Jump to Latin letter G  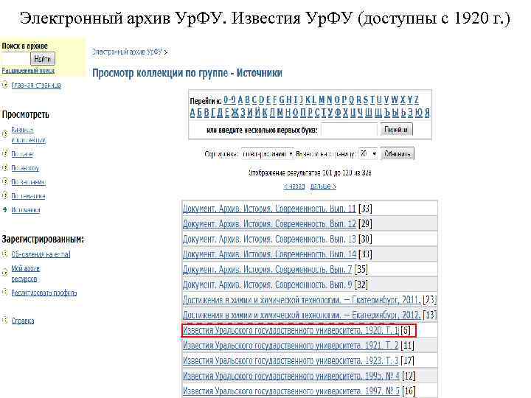(x=282, y=99)
